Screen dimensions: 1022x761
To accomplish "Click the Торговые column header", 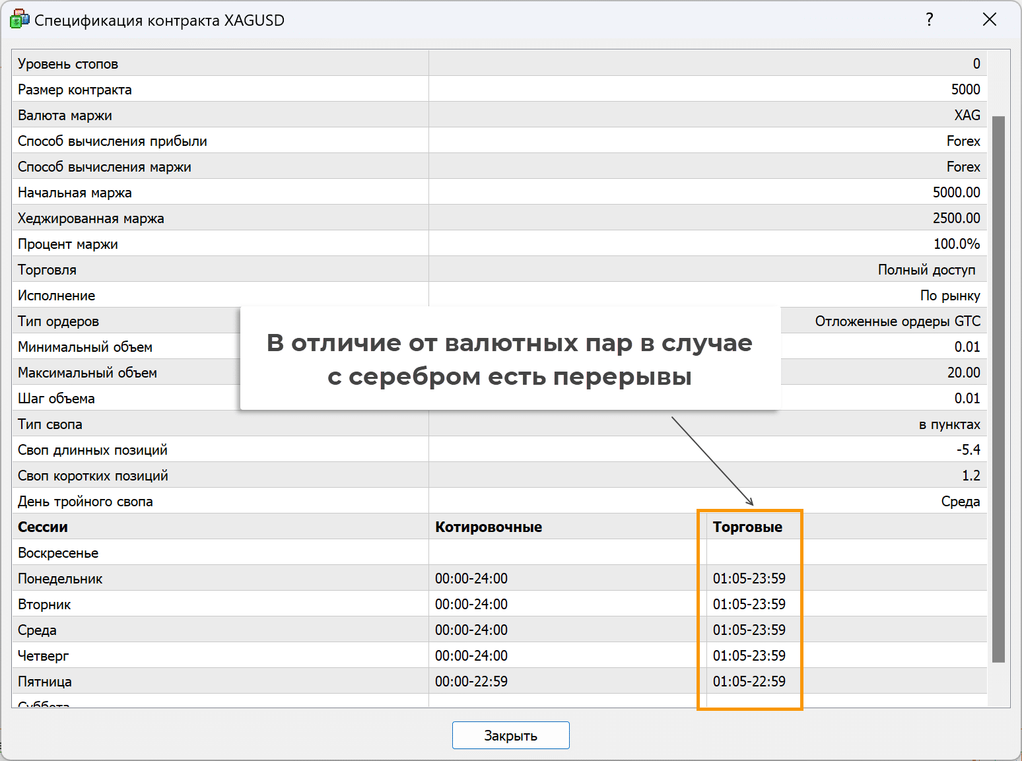I will pos(747,527).
